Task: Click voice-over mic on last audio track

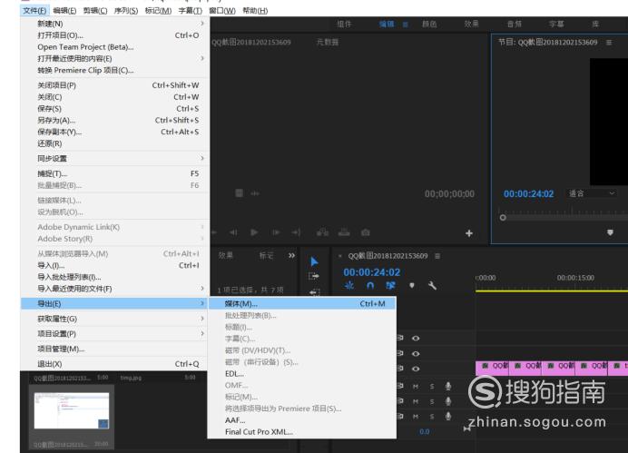Action: pyautogui.click(x=448, y=417)
